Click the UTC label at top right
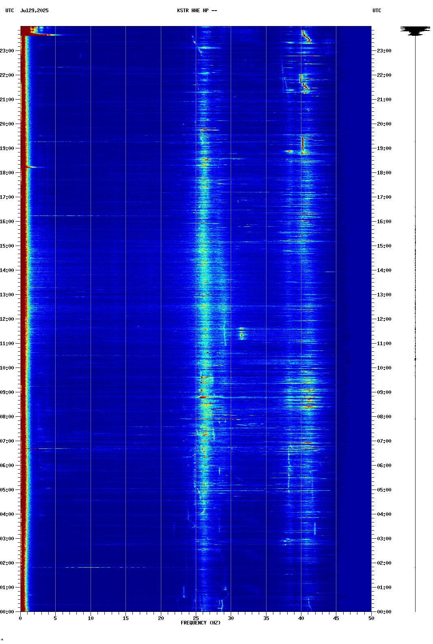This screenshot has width=433, height=644. [x=377, y=11]
